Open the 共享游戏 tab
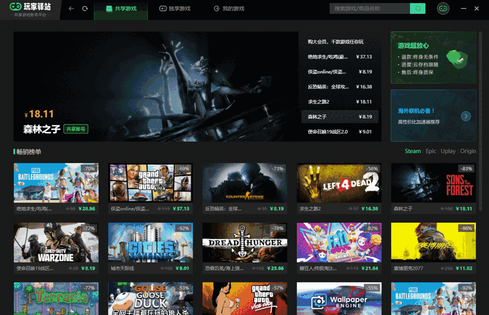489x315 pixels. pyautogui.click(x=121, y=9)
